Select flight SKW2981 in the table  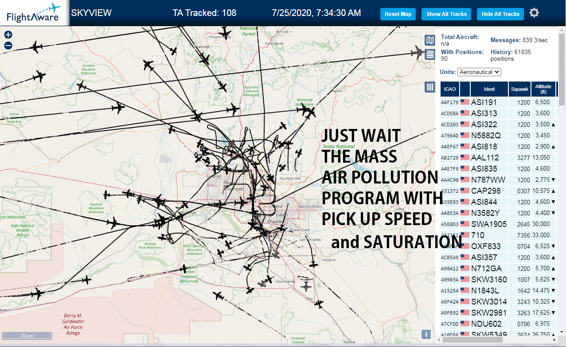(x=489, y=313)
